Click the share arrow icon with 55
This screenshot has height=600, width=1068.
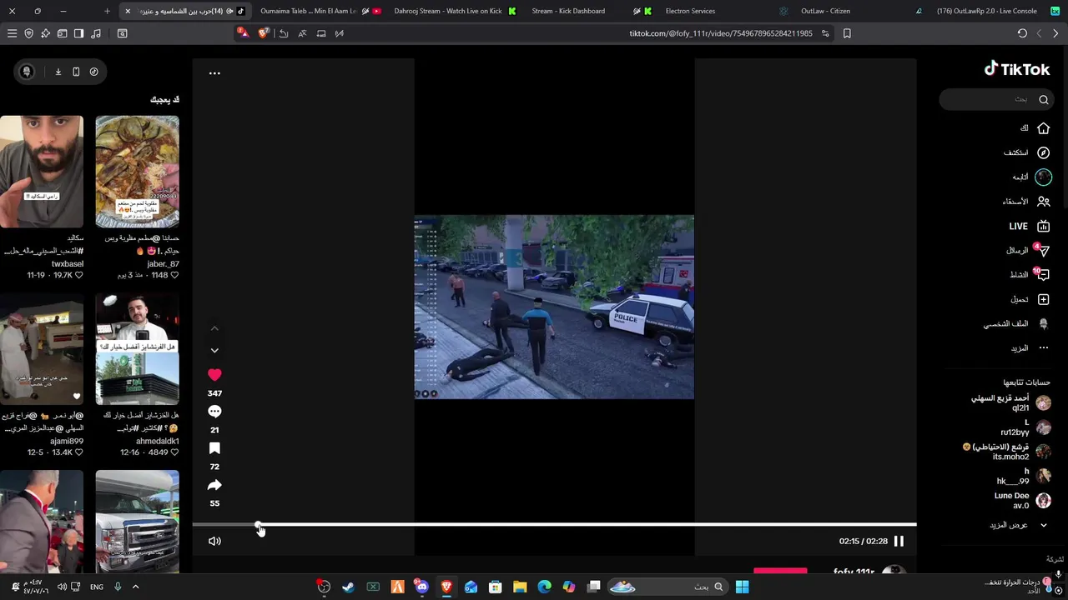[x=214, y=485]
